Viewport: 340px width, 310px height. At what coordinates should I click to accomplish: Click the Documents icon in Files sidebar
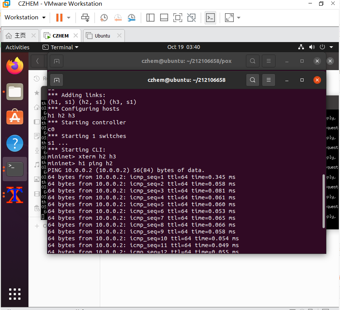tap(37, 136)
